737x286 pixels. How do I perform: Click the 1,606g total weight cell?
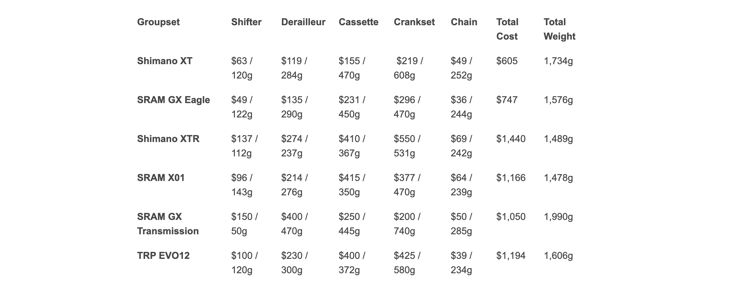click(558, 256)
